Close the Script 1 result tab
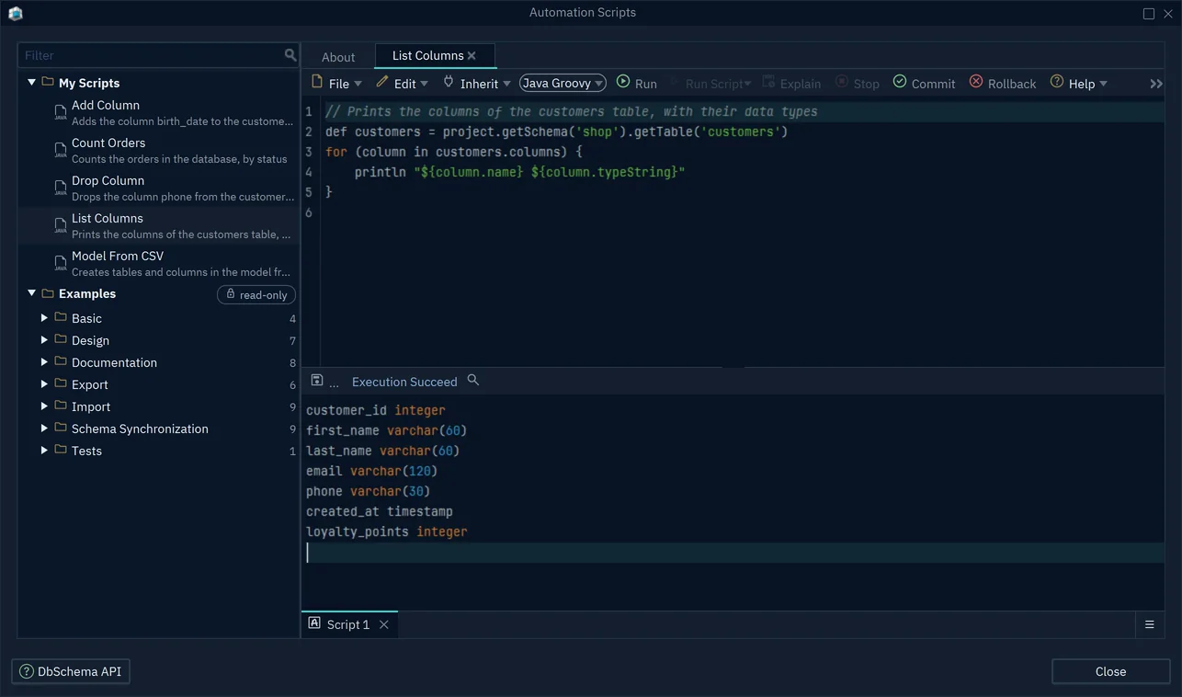The width and height of the screenshot is (1182, 697). 384,624
